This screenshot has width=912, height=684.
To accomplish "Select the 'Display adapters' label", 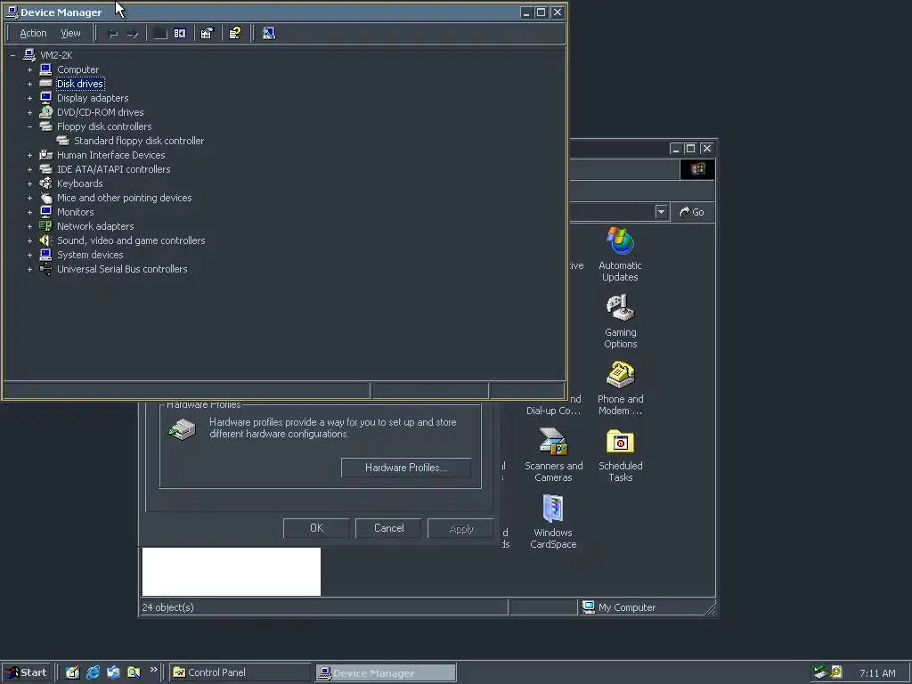I will point(93,98).
